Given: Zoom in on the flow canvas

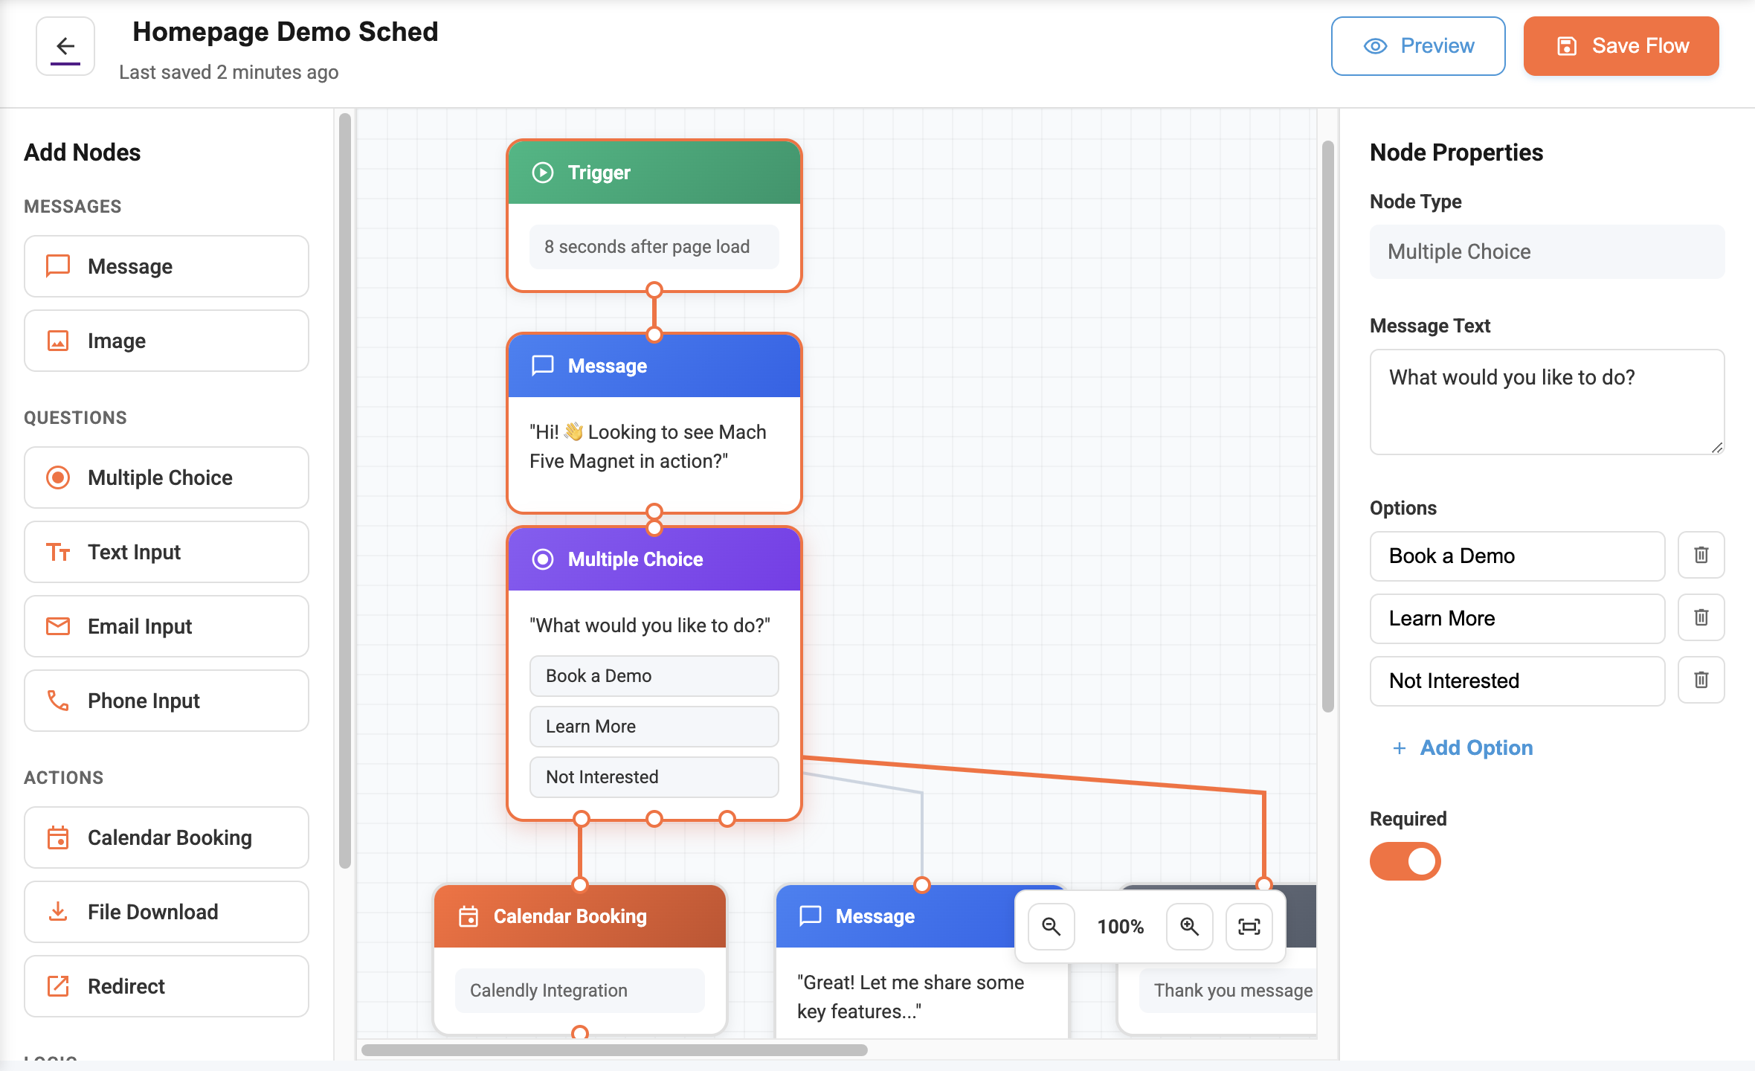Looking at the screenshot, I should [1189, 927].
